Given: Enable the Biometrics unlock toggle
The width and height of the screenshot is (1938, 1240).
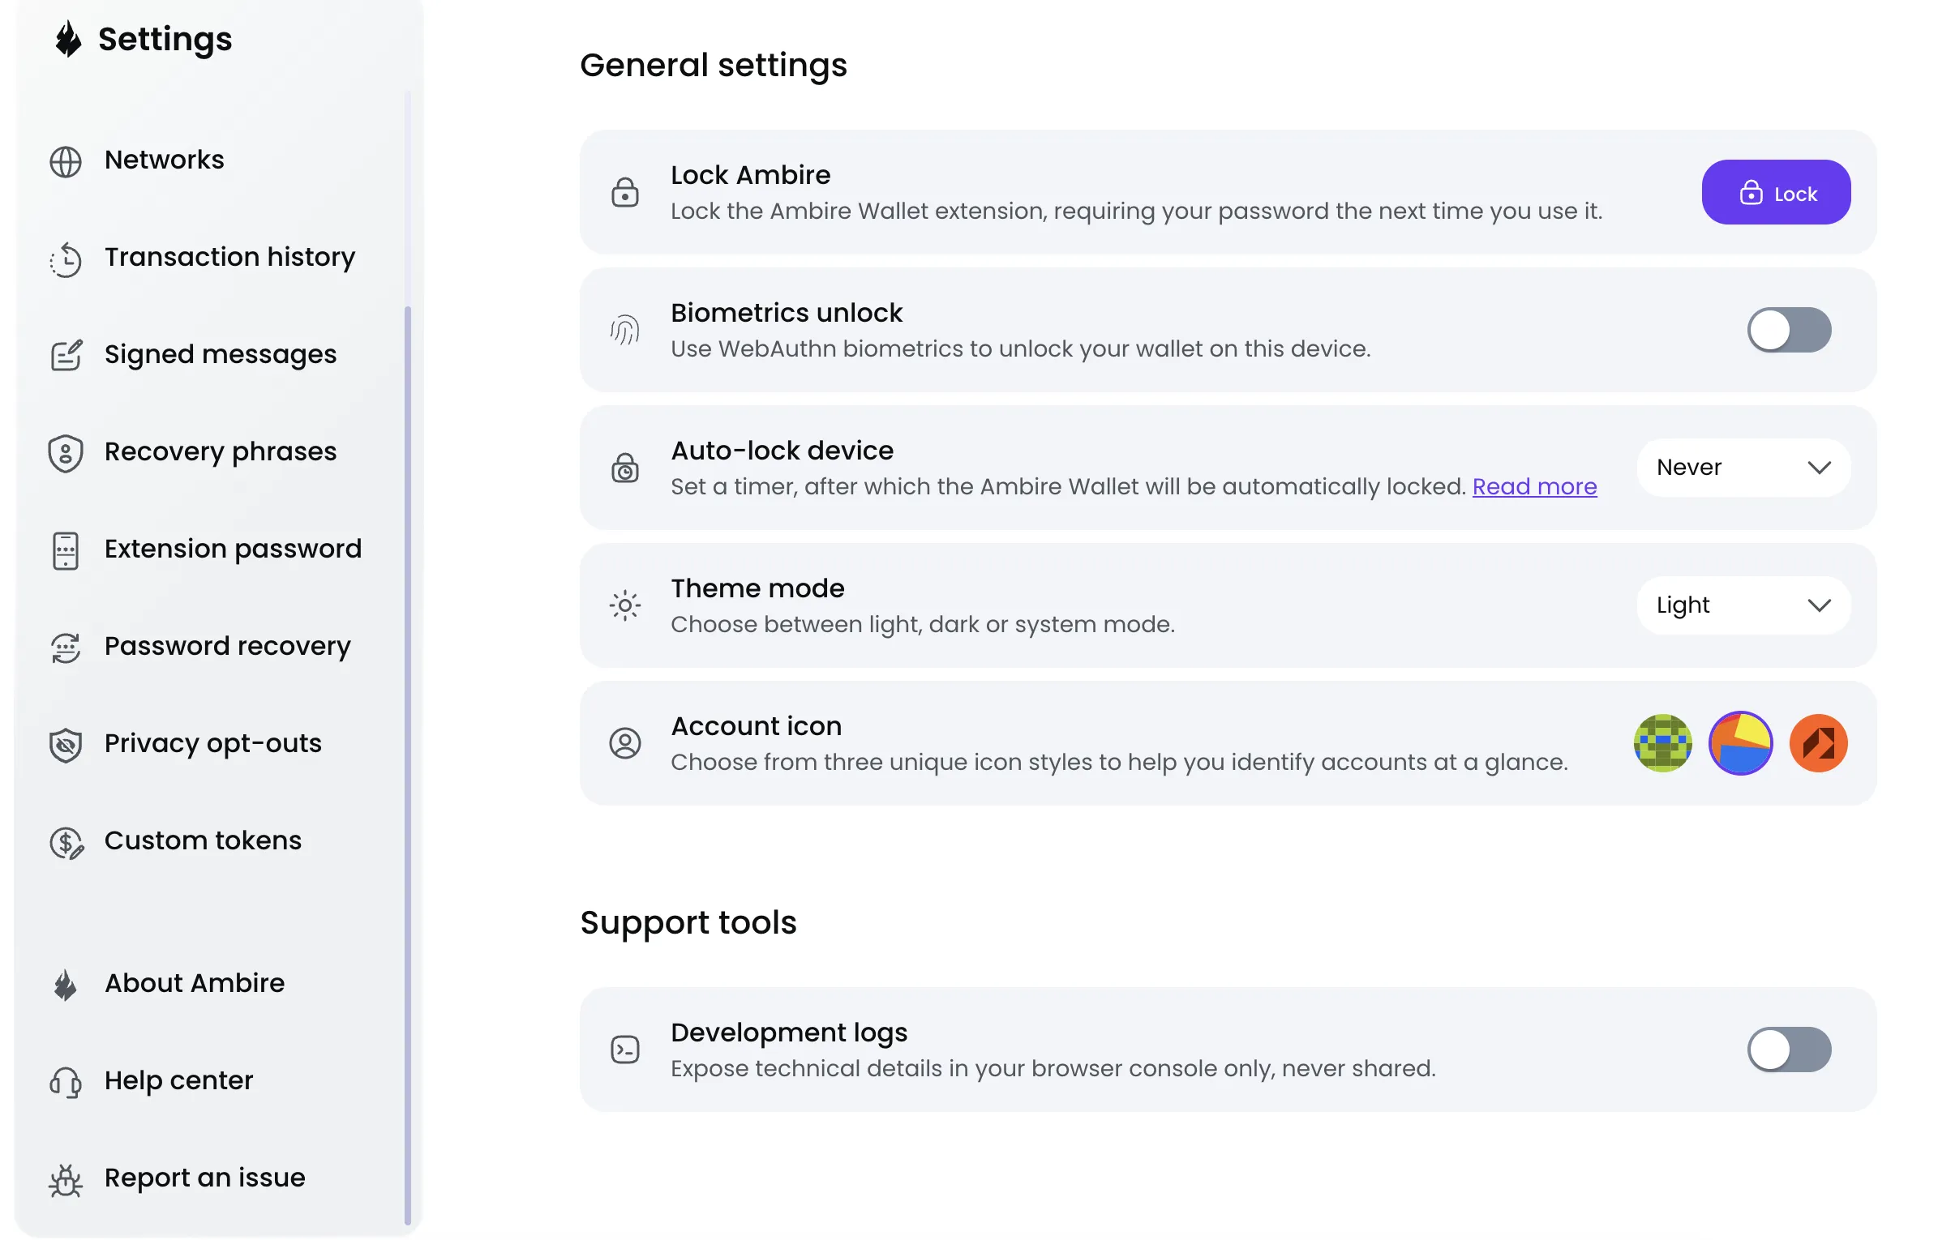Looking at the screenshot, I should point(1789,330).
